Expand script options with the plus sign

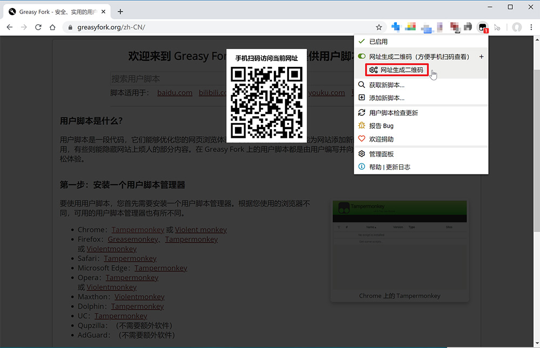pyautogui.click(x=482, y=57)
